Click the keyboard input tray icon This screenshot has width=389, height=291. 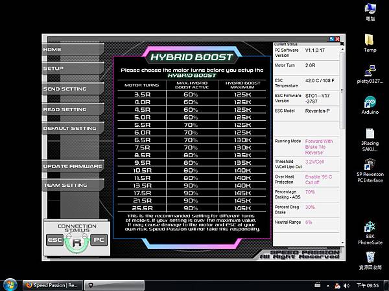pos(317,285)
